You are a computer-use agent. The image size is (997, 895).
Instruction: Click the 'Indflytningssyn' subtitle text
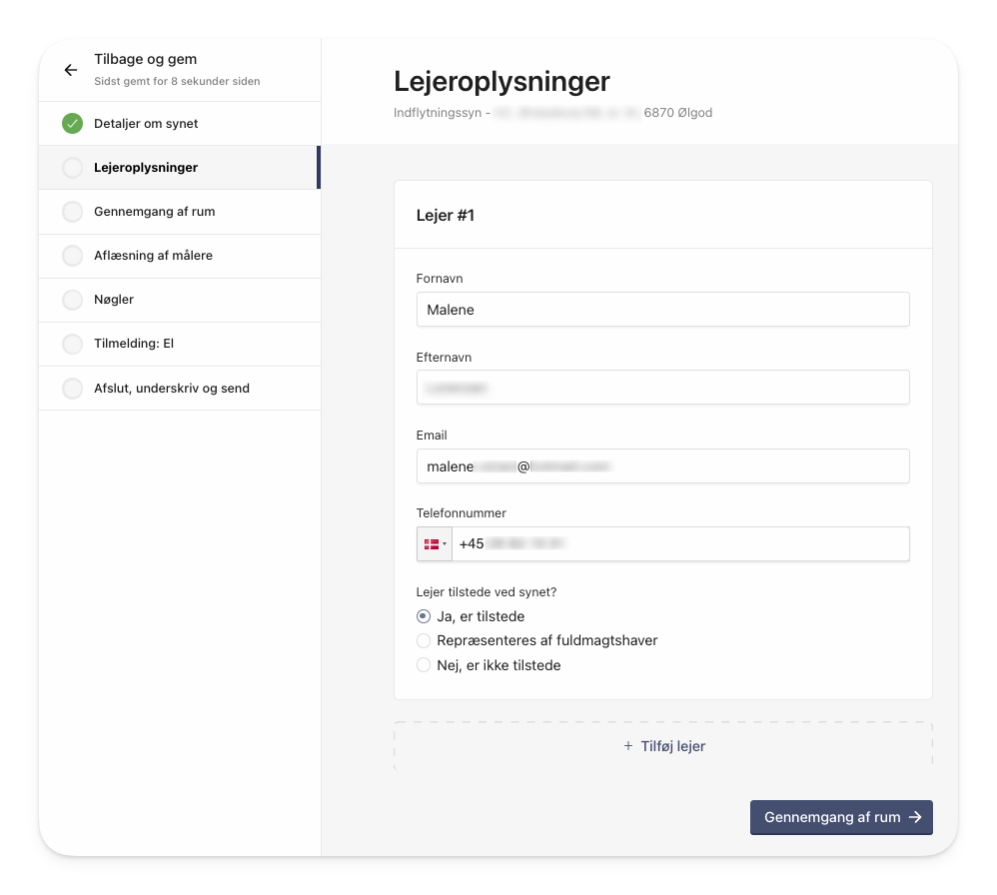438,113
